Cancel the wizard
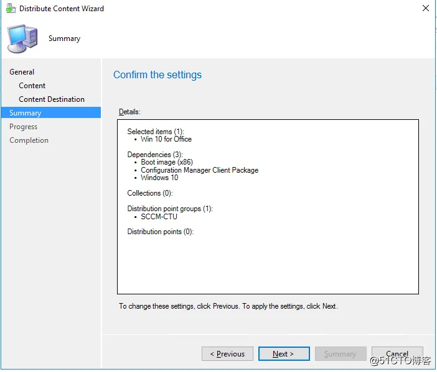Image resolution: width=437 pixels, height=372 pixels. click(x=397, y=353)
